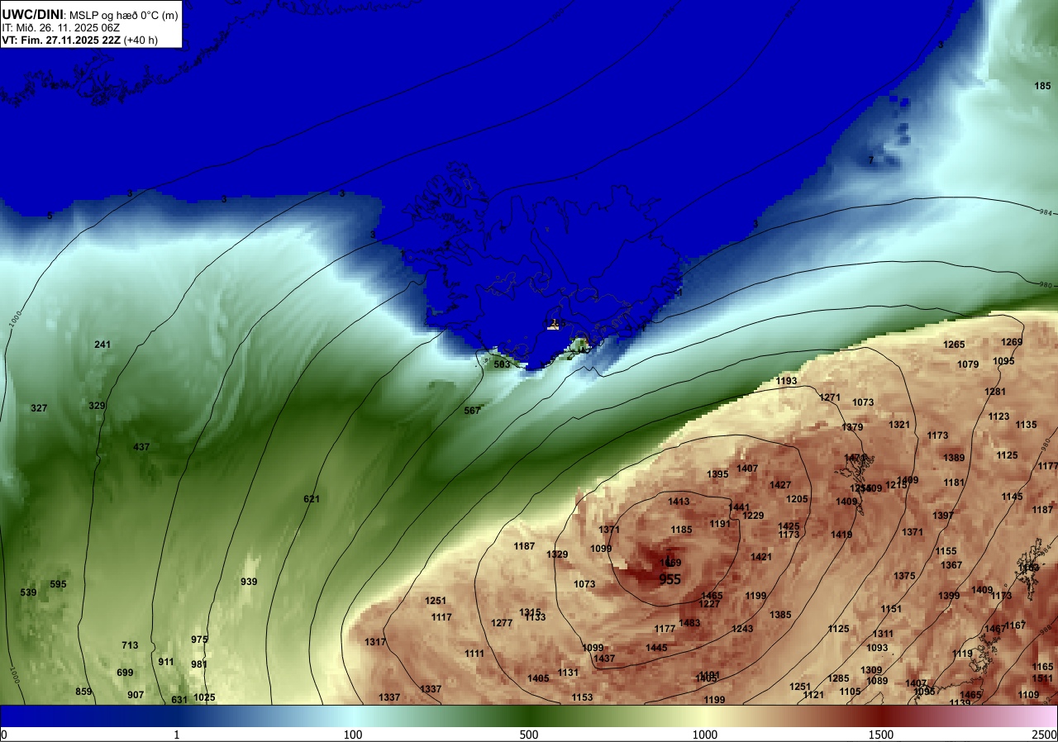The height and width of the screenshot is (742, 1058).
Task: Click the initial time line 'IT: Mið. 26. 11. 2025 06Z'
Action: coord(60,27)
